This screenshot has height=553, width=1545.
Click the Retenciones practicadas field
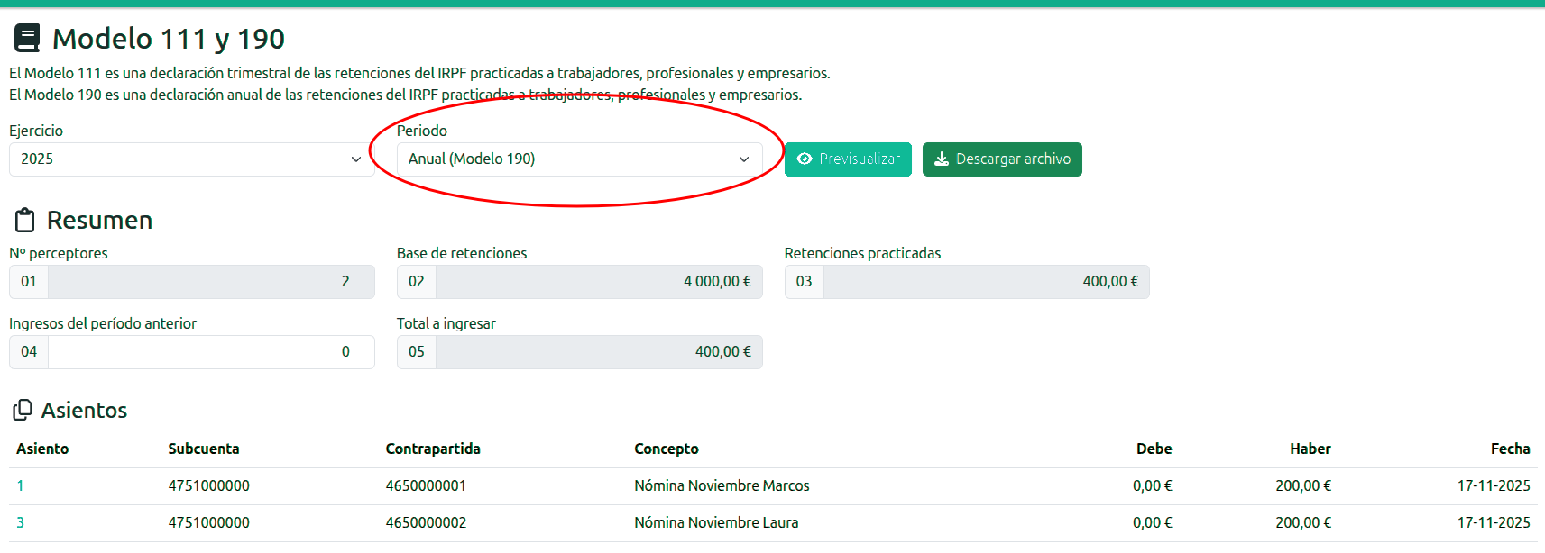987,282
